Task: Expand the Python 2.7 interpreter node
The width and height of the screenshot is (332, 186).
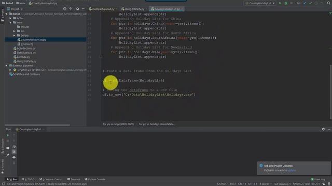Action: pyautogui.click(x=10, y=70)
